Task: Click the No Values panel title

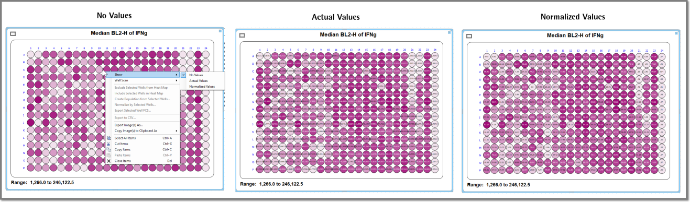Action: click(118, 33)
